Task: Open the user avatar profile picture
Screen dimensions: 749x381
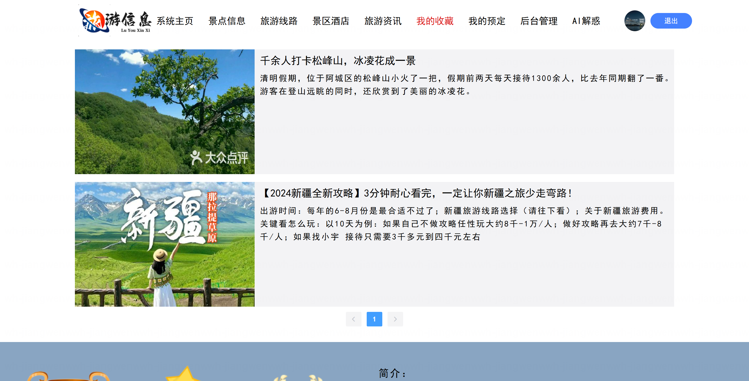Action: 635,21
